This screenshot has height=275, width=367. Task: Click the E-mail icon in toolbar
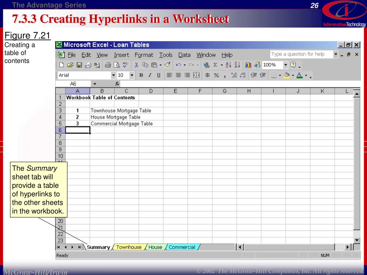(88, 65)
